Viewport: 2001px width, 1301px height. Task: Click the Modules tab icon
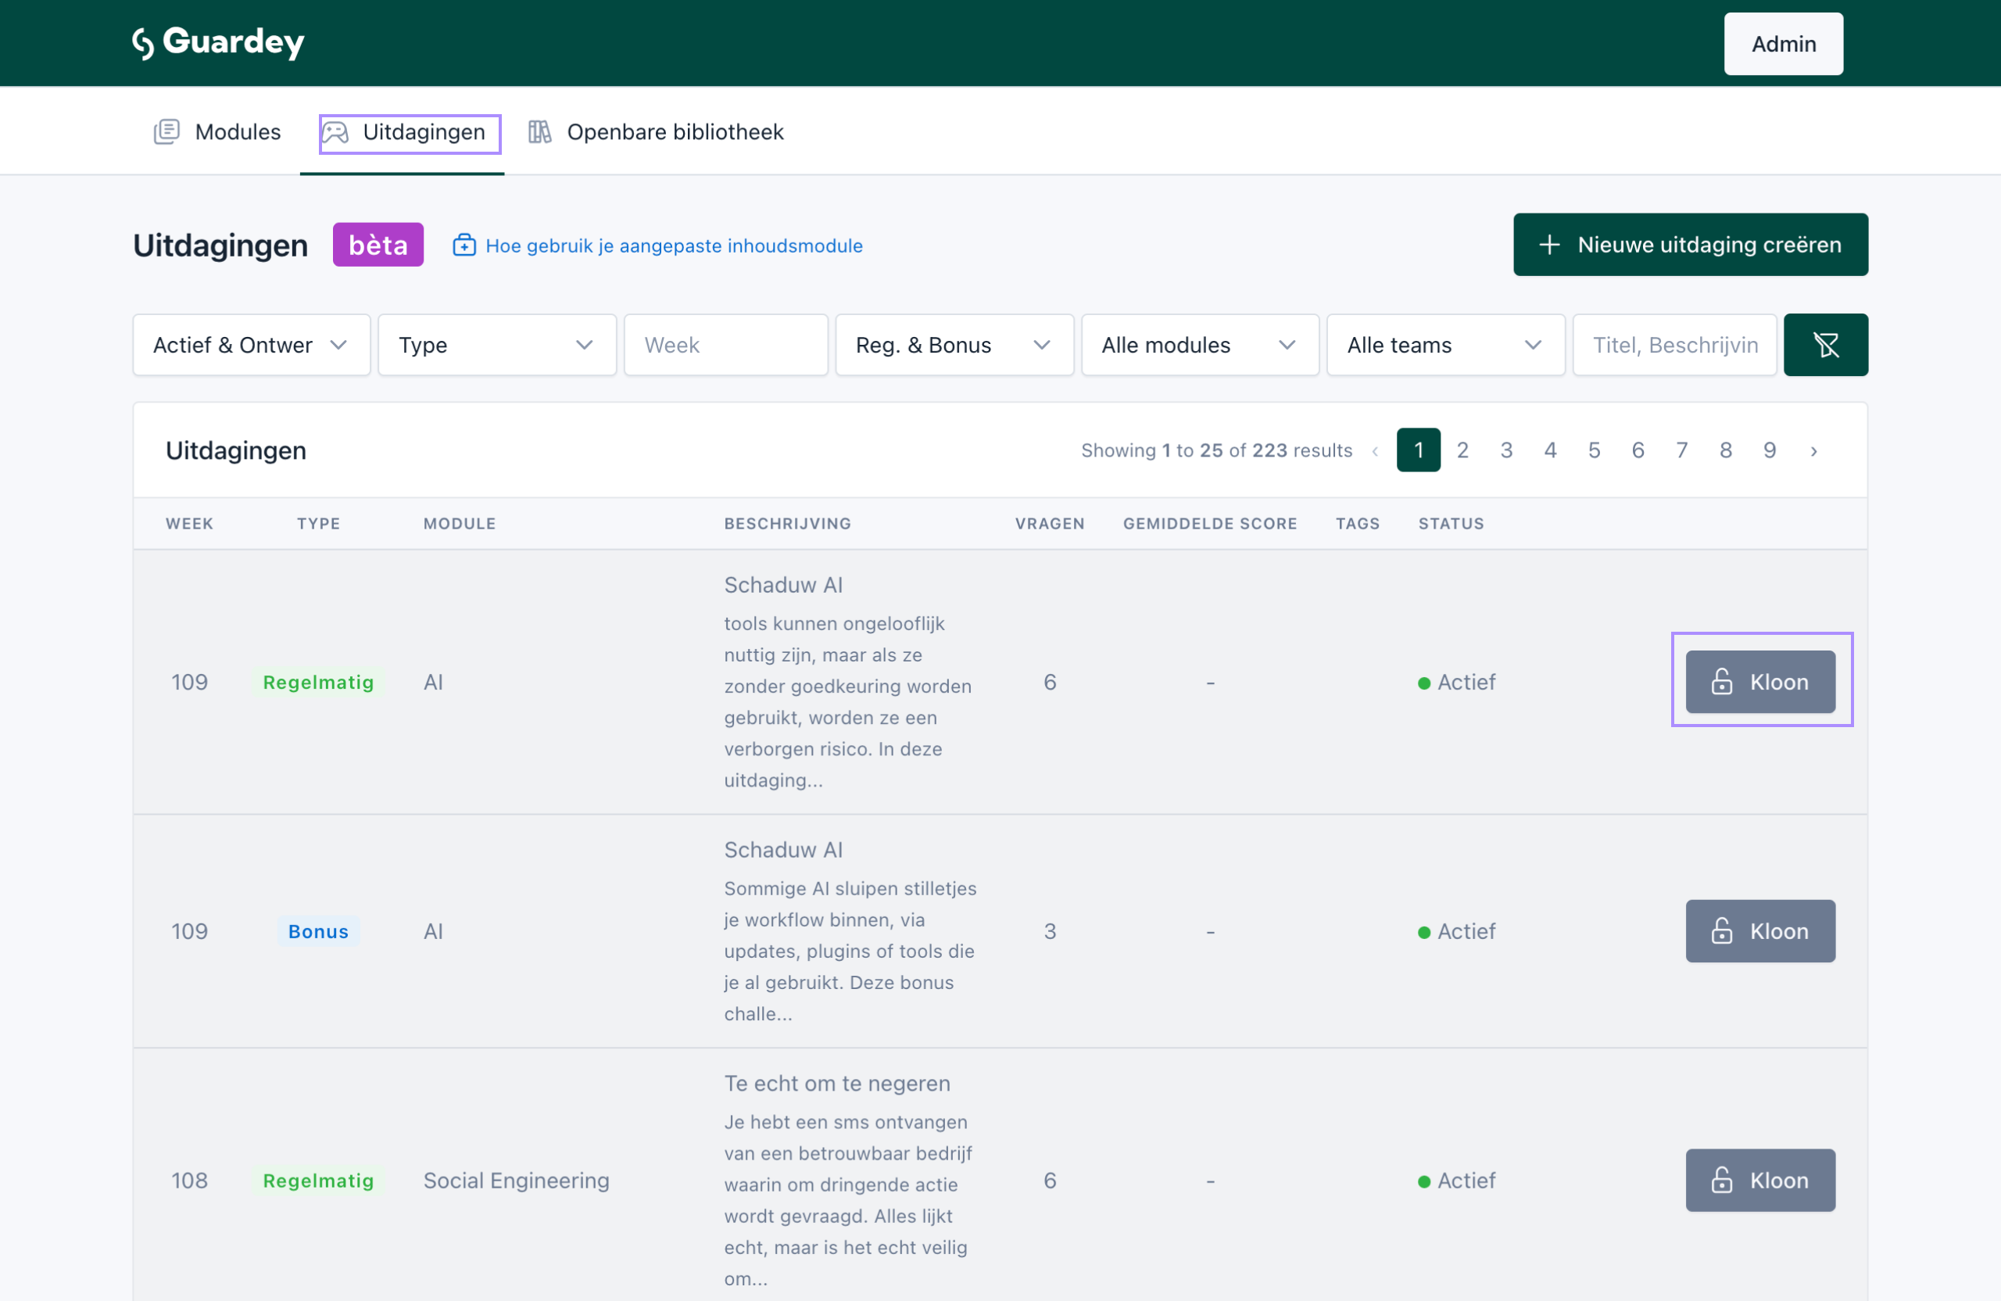pos(166,132)
